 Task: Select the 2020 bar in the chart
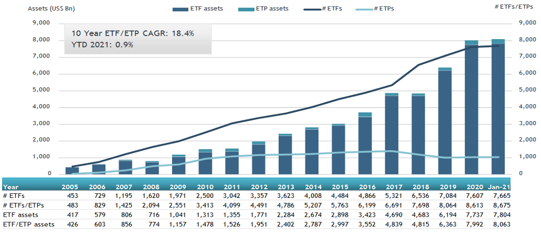click(x=471, y=107)
